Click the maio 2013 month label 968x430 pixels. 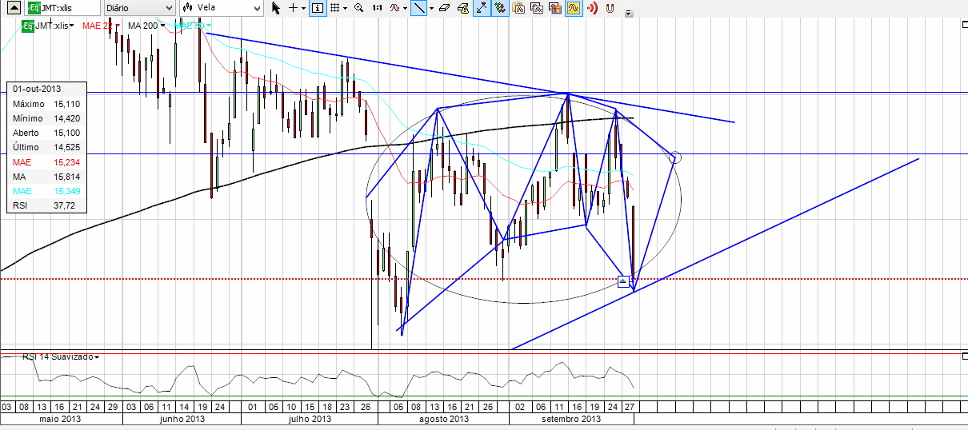pos(61,419)
